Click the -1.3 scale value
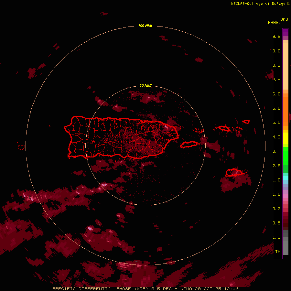This screenshot has height=291, width=291. (x=275, y=237)
